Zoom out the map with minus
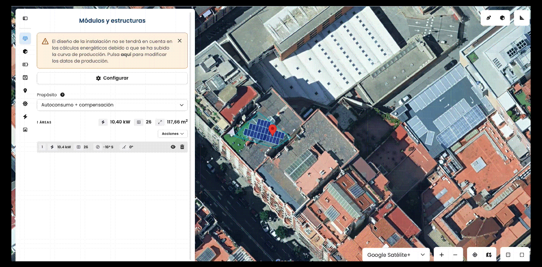This screenshot has height=267, width=542. 455,255
